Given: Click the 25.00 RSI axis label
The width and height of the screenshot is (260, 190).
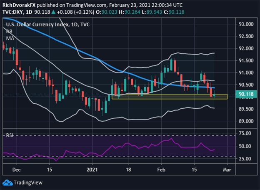Looking at the screenshot, I should (x=245, y=159).
